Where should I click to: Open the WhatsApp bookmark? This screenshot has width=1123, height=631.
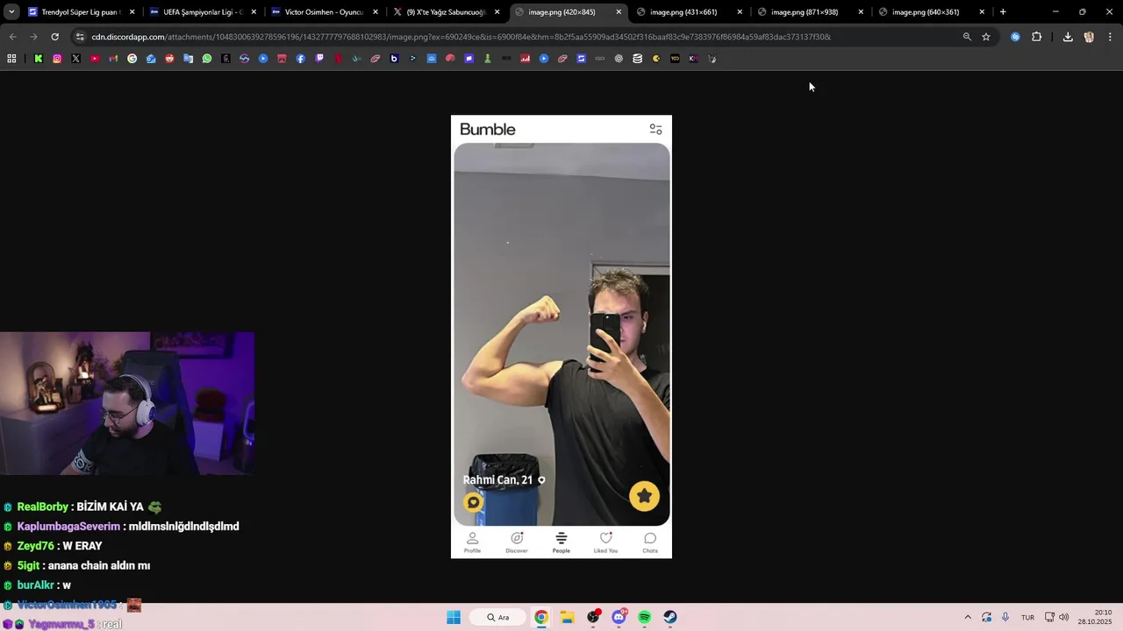(207, 59)
